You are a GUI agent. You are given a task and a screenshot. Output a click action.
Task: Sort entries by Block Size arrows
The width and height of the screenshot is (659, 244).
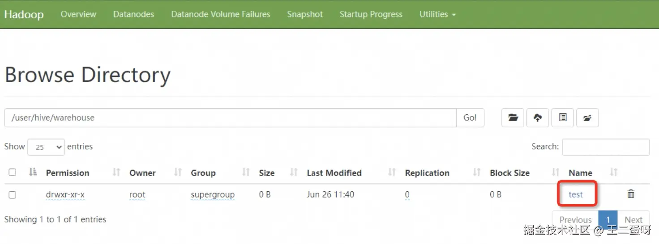[x=556, y=172]
